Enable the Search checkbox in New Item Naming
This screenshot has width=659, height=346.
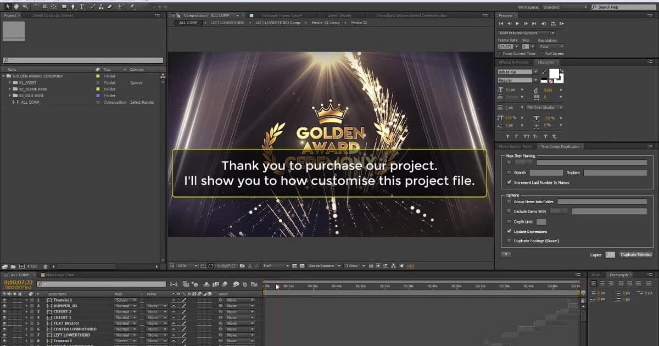coord(510,172)
